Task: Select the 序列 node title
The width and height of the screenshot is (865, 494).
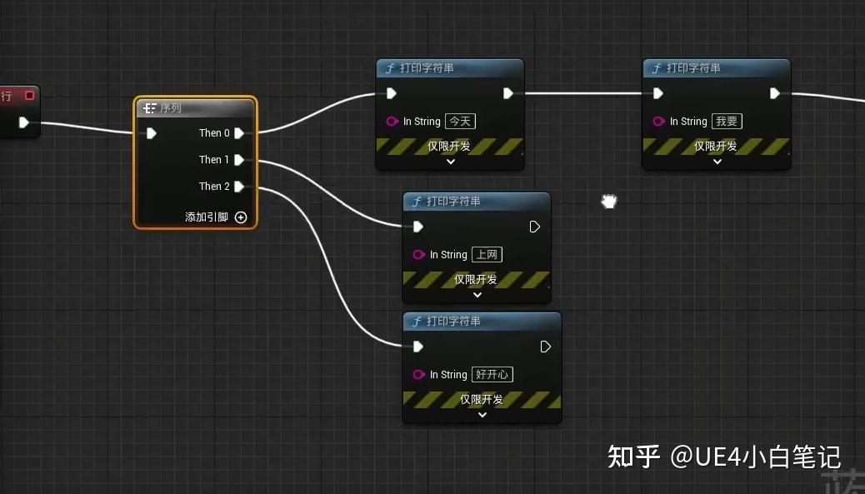Action: [x=171, y=108]
